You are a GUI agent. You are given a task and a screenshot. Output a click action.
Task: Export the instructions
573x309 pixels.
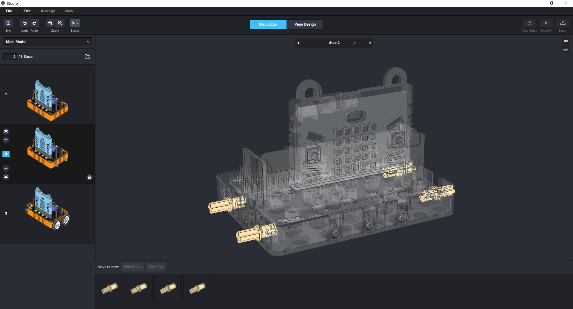[x=563, y=23]
